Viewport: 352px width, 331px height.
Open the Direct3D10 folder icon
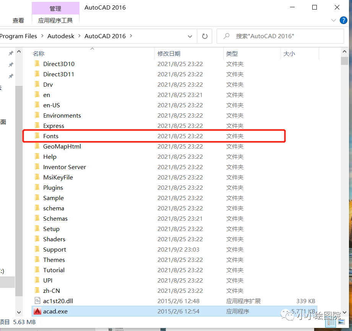pyautogui.click(x=37, y=64)
